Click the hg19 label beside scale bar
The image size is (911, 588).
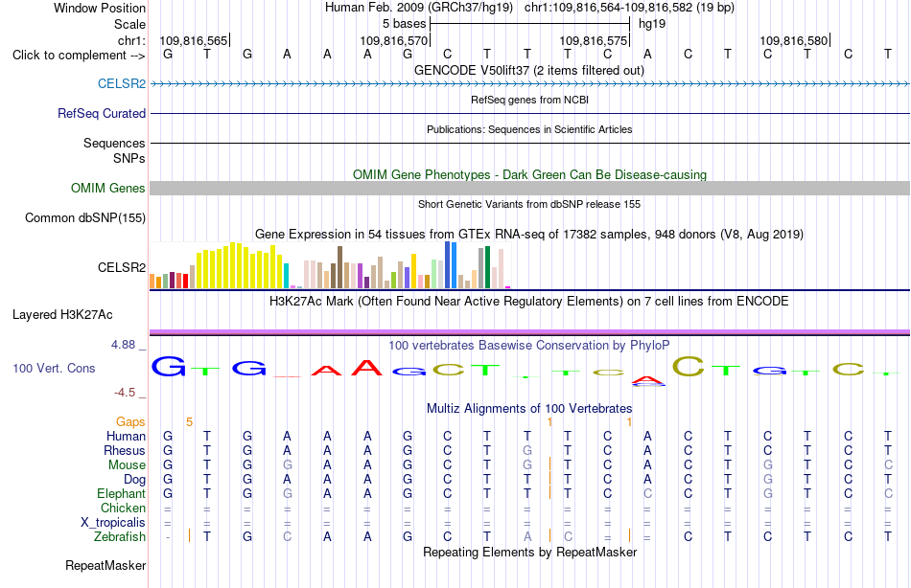pos(652,24)
